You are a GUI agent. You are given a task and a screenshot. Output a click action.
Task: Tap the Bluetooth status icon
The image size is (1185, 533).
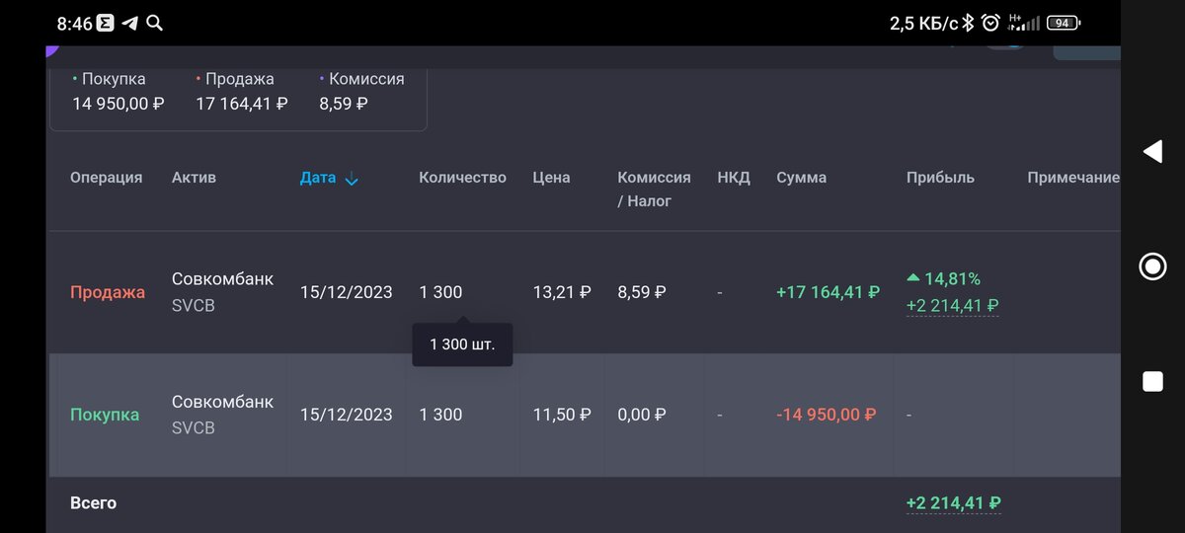(969, 23)
